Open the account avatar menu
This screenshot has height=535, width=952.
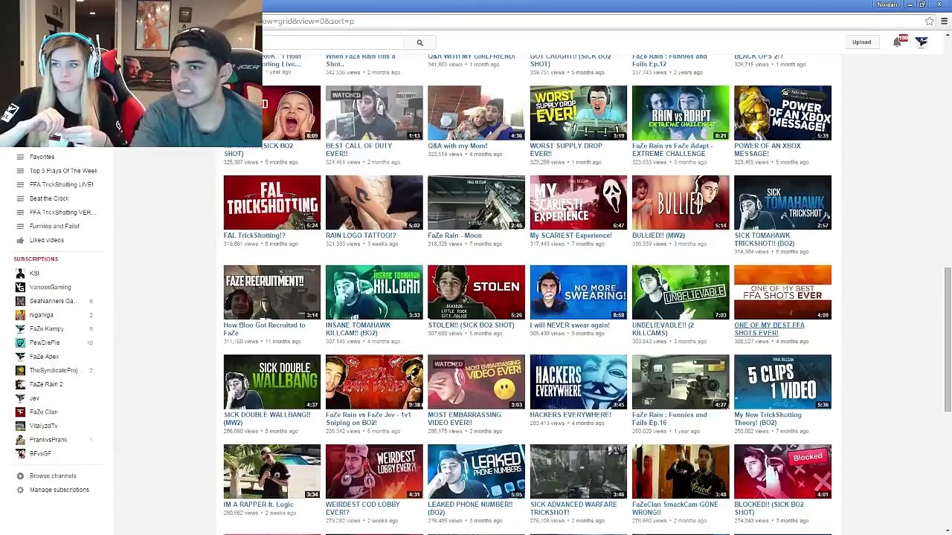(922, 42)
